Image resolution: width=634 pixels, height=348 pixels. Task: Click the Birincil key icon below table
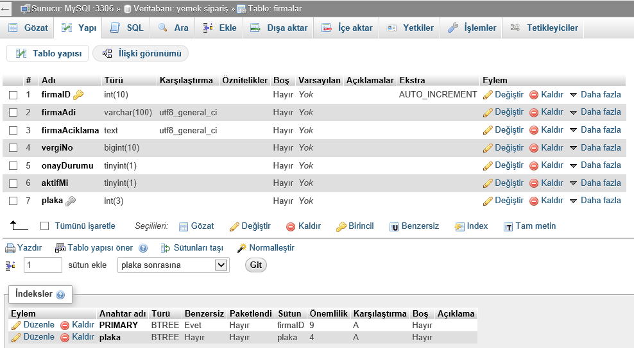tap(341, 226)
